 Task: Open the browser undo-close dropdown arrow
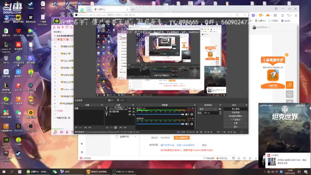[x=291, y=16]
